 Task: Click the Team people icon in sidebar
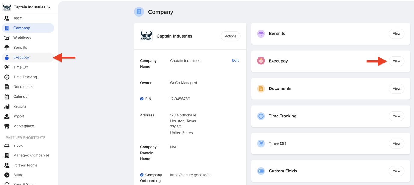coord(7,18)
